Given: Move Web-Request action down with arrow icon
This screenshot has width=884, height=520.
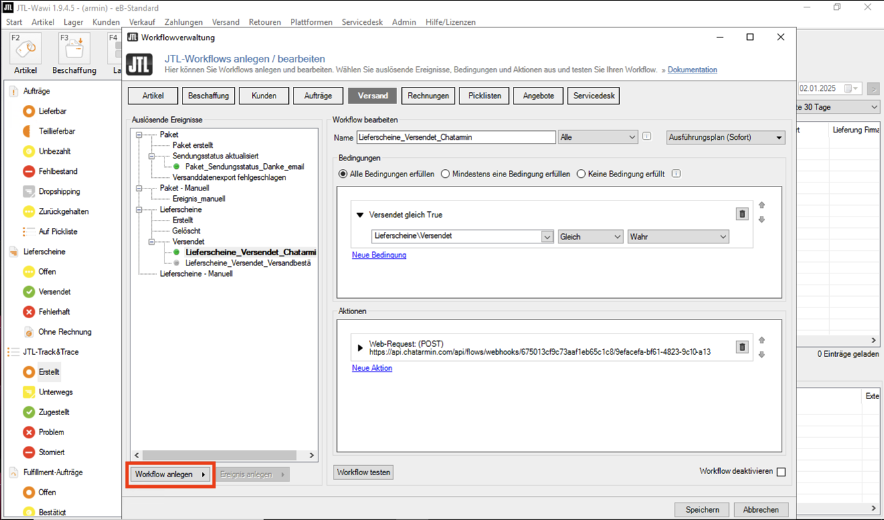Looking at the screenshot, I should [x=761, y=355].
